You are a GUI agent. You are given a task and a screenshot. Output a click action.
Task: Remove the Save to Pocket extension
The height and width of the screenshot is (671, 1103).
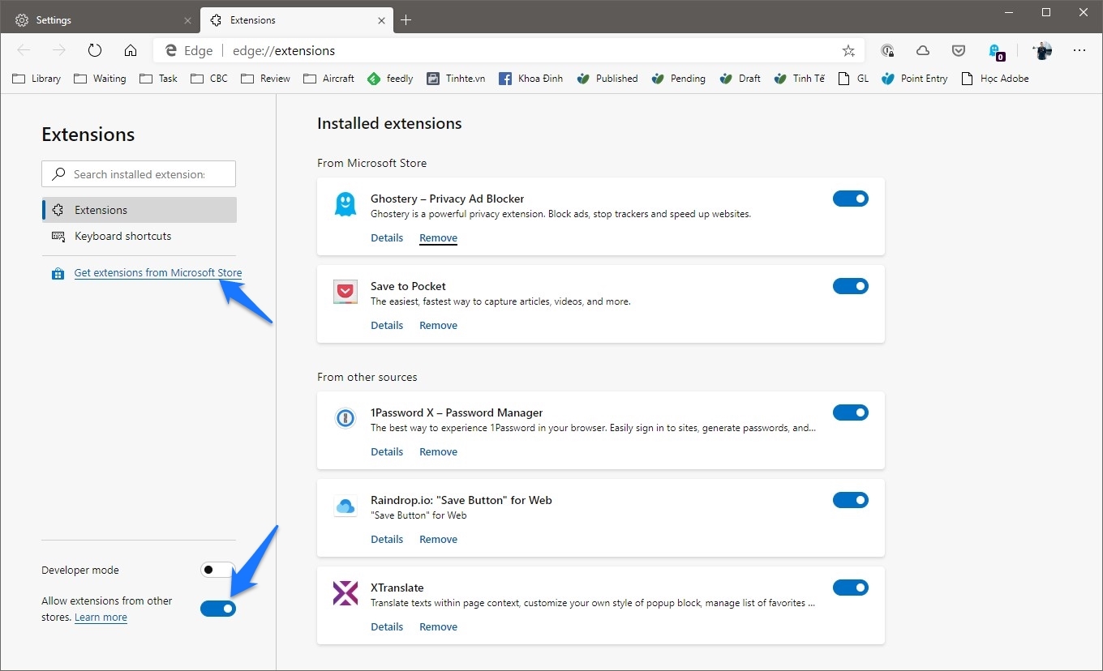click(438, 326)
